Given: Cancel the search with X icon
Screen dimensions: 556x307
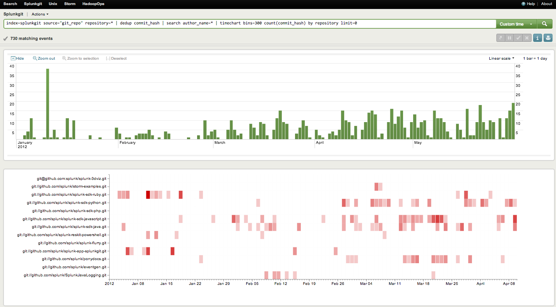Looking at the screenshot, I should click(527, 38).
